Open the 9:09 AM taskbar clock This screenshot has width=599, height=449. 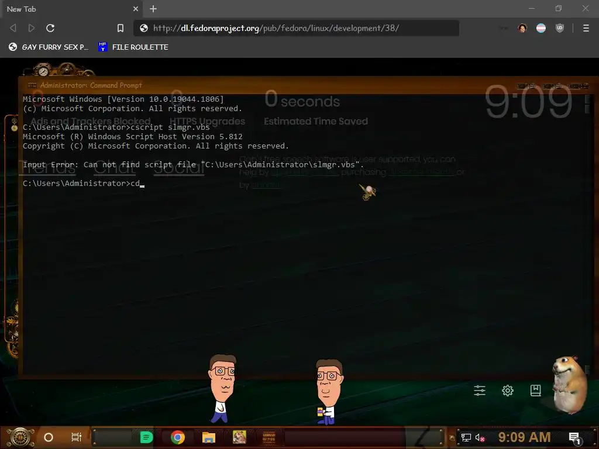tap(525, 437)
